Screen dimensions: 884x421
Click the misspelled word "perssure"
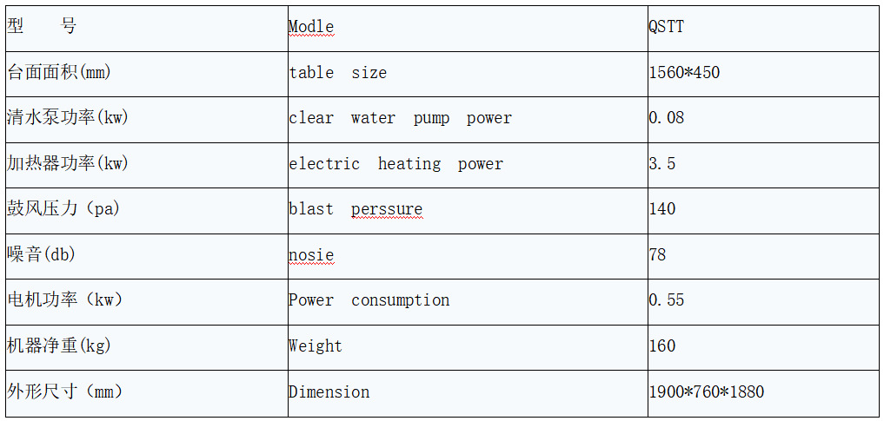(x=387, y=209)
